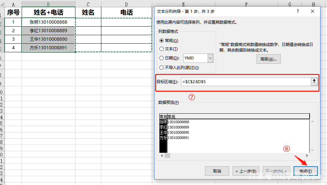
Task: Click the 目标区域 input field
Action: [x=246, y=82]
